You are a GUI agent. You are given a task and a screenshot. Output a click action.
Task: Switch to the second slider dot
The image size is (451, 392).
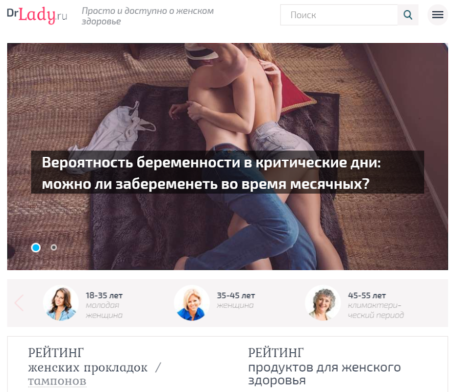54,247
